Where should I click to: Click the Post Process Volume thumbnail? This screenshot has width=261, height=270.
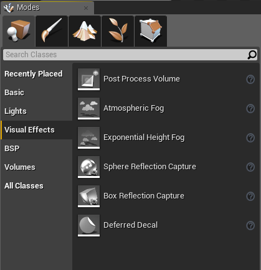coord(88,79)
